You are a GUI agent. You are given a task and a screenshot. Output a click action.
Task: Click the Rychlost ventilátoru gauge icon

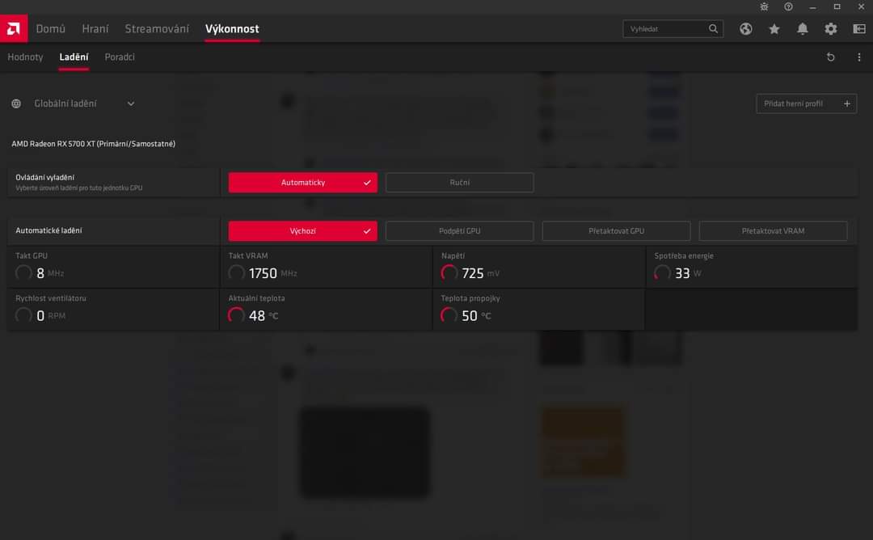pos(23,315)
